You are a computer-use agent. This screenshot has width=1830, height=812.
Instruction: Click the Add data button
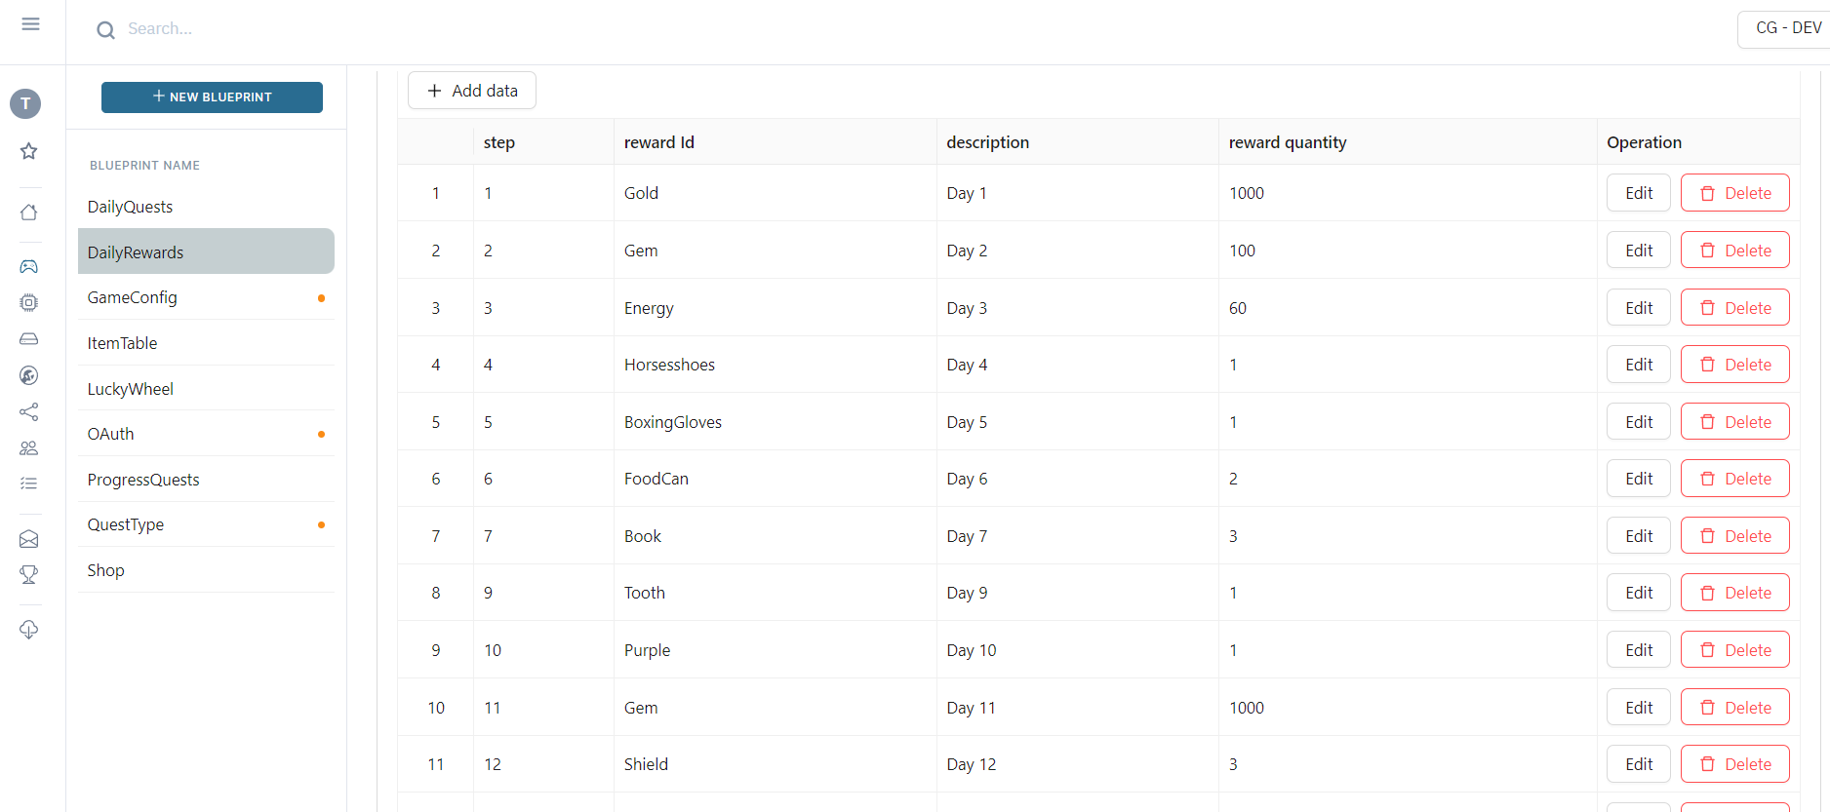(x=472, y=91)
